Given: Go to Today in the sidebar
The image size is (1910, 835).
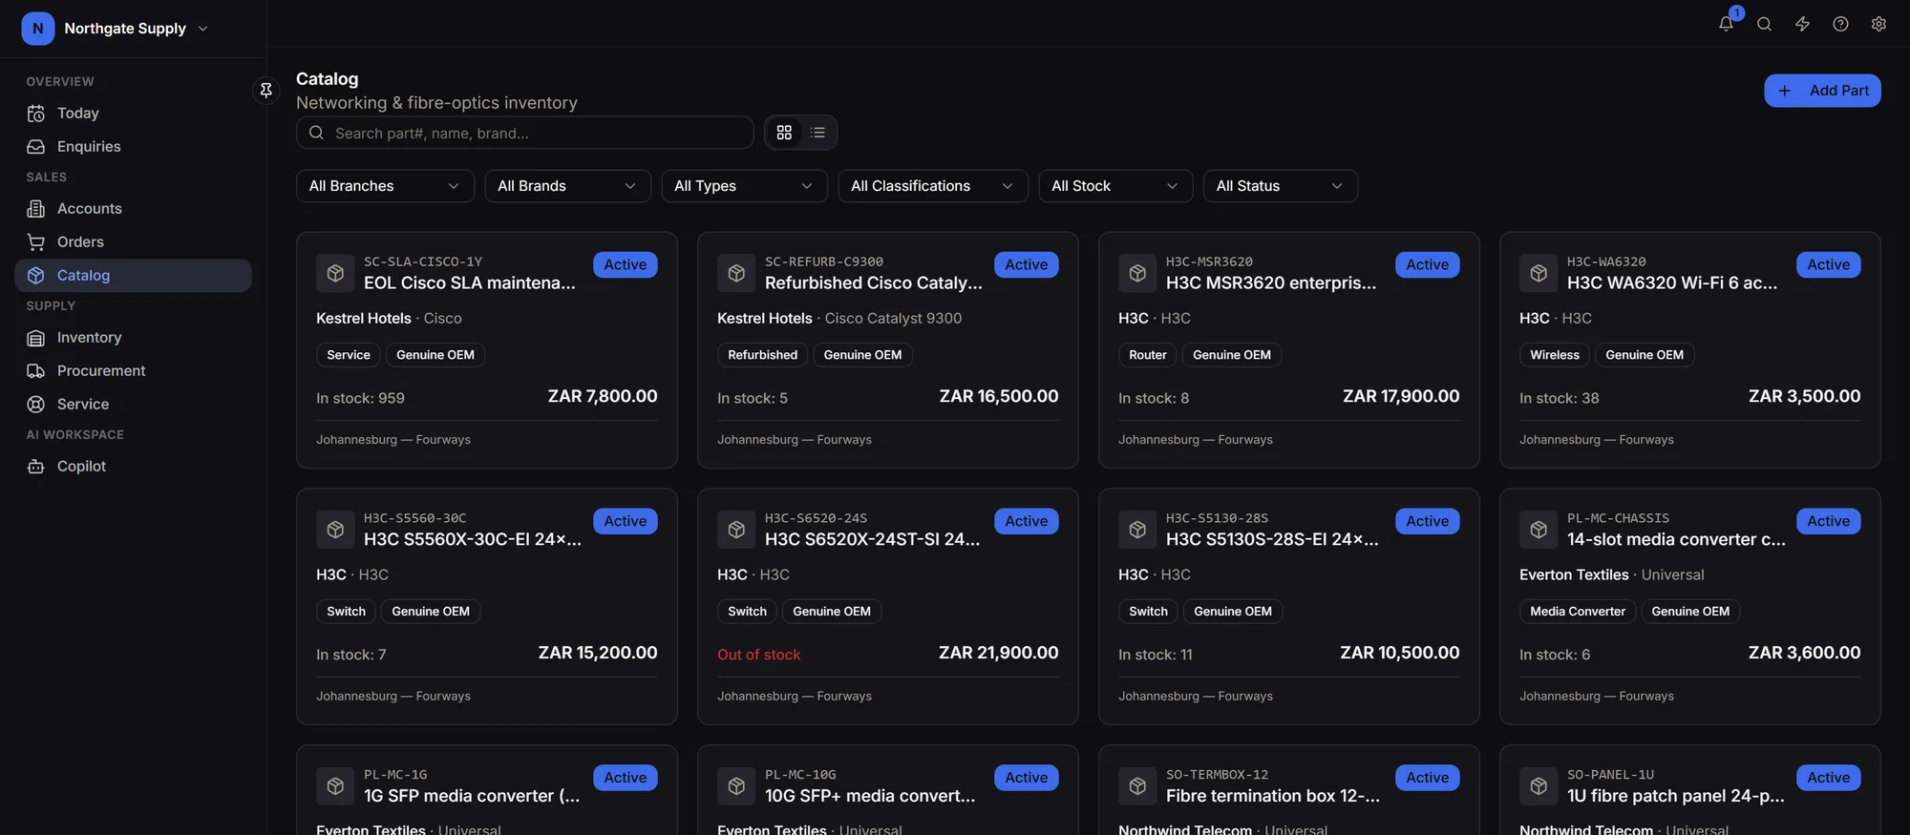Looking at the screenshot, I should click(133, 114).
